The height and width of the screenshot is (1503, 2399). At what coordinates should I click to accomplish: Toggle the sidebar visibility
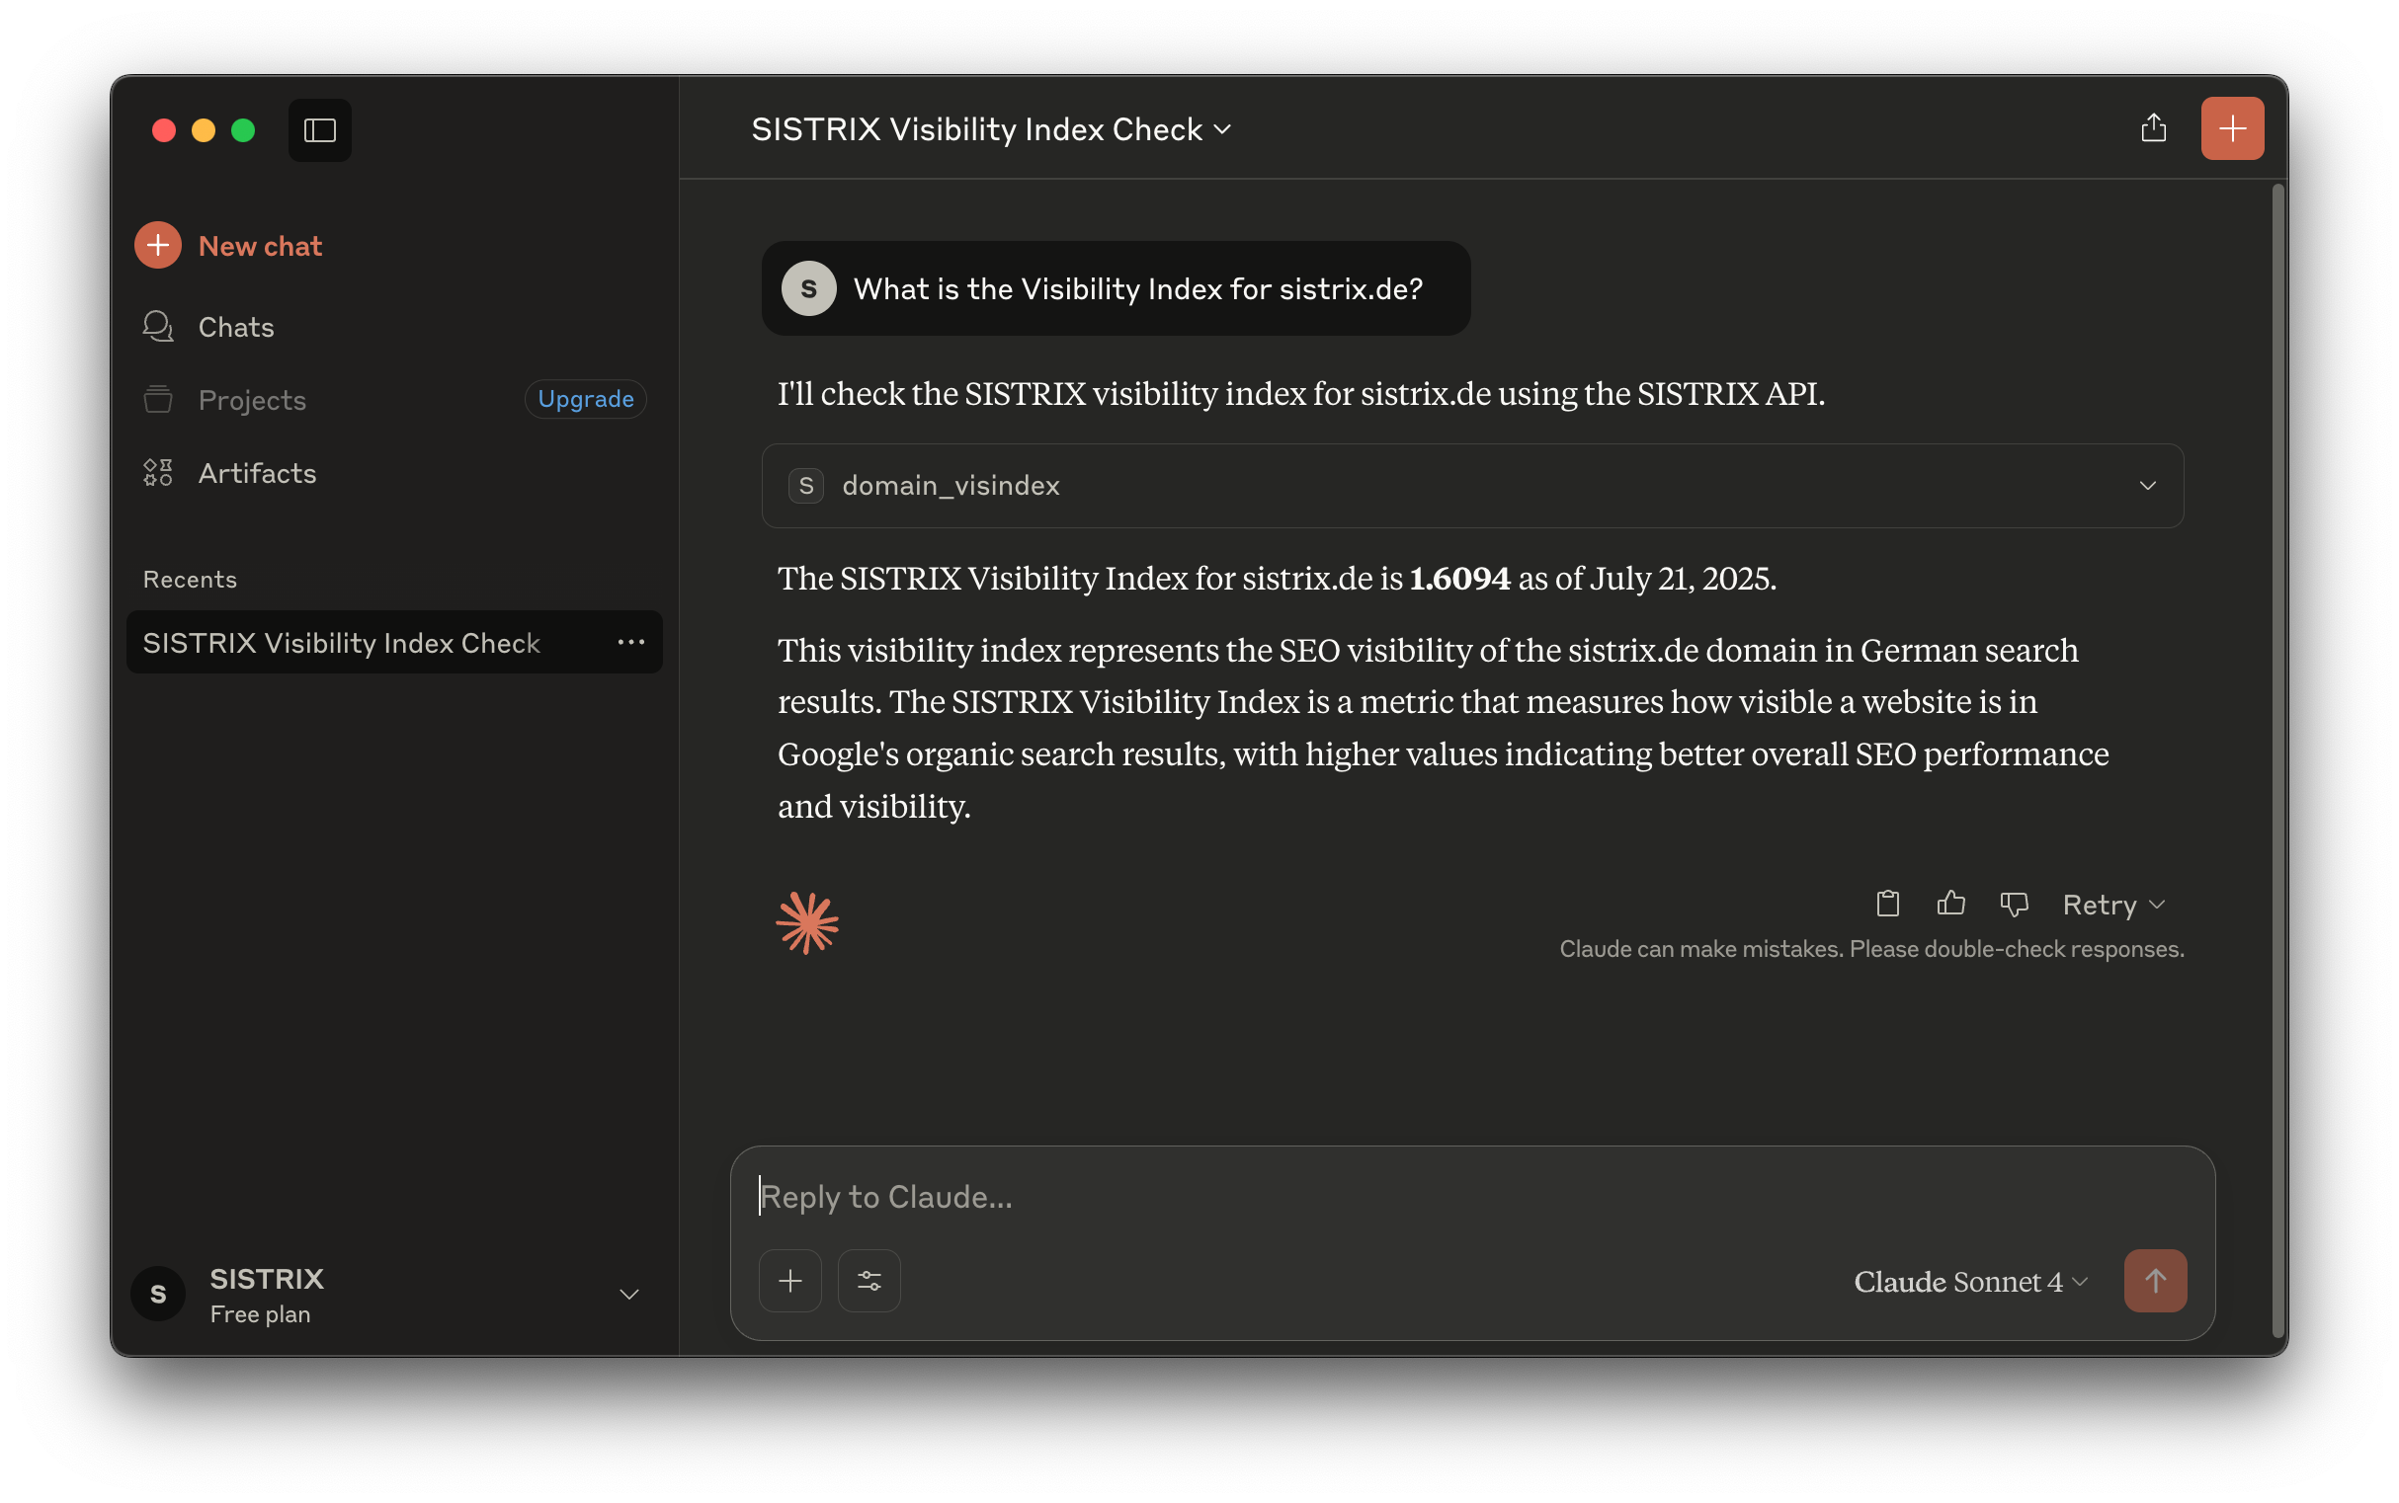point(319,129)
